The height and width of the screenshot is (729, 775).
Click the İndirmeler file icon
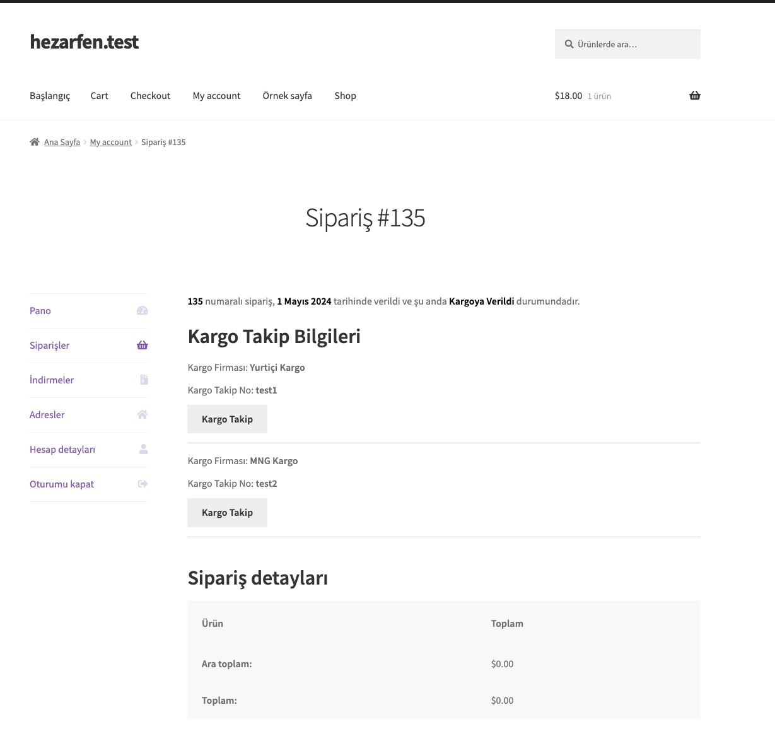[144, 380]
